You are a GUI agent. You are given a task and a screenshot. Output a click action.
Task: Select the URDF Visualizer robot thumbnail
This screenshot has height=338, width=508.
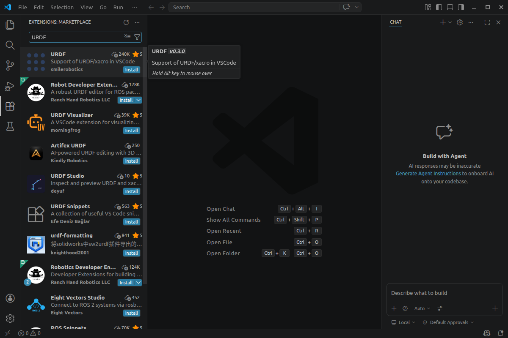[x=36, y=123]
